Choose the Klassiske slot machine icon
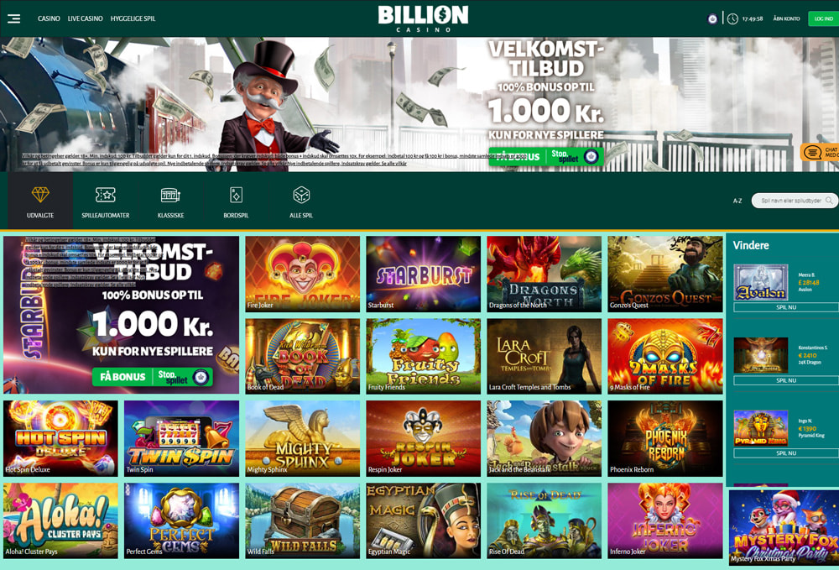 coord(170,195)
